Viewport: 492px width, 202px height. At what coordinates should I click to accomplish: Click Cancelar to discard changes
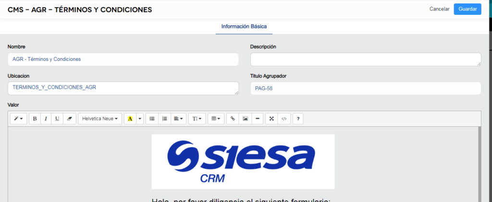coord(439,9)
